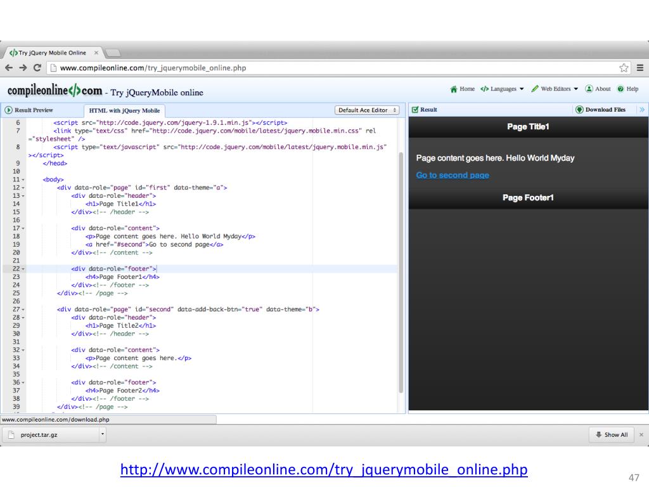Click the About person icon
The image size is (649, 487).
pyautogui.click(x=589, y=89)
